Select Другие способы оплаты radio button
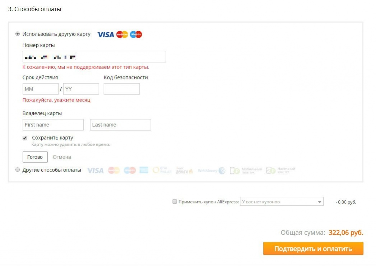Screen dimensions: 376x266 [x=18, y=170]
